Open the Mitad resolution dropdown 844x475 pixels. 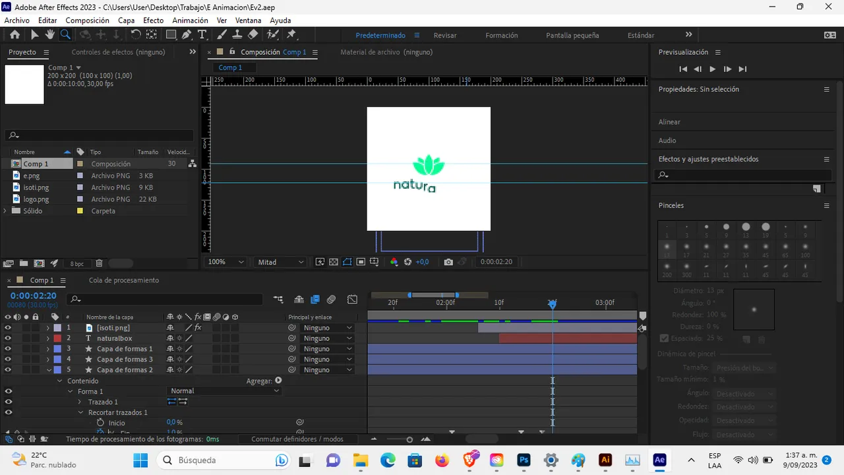(x=281, y=262)
